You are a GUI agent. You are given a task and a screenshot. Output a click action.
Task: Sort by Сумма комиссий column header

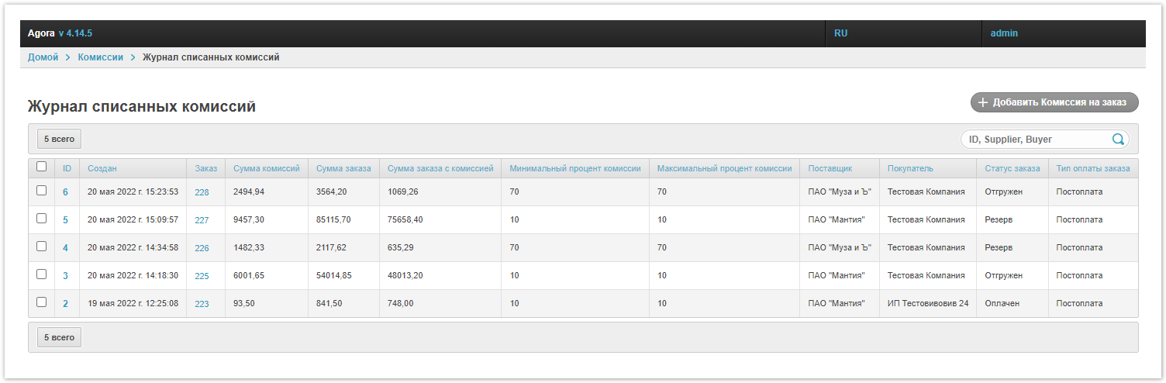pyautogui.click(x=266, y=168)
